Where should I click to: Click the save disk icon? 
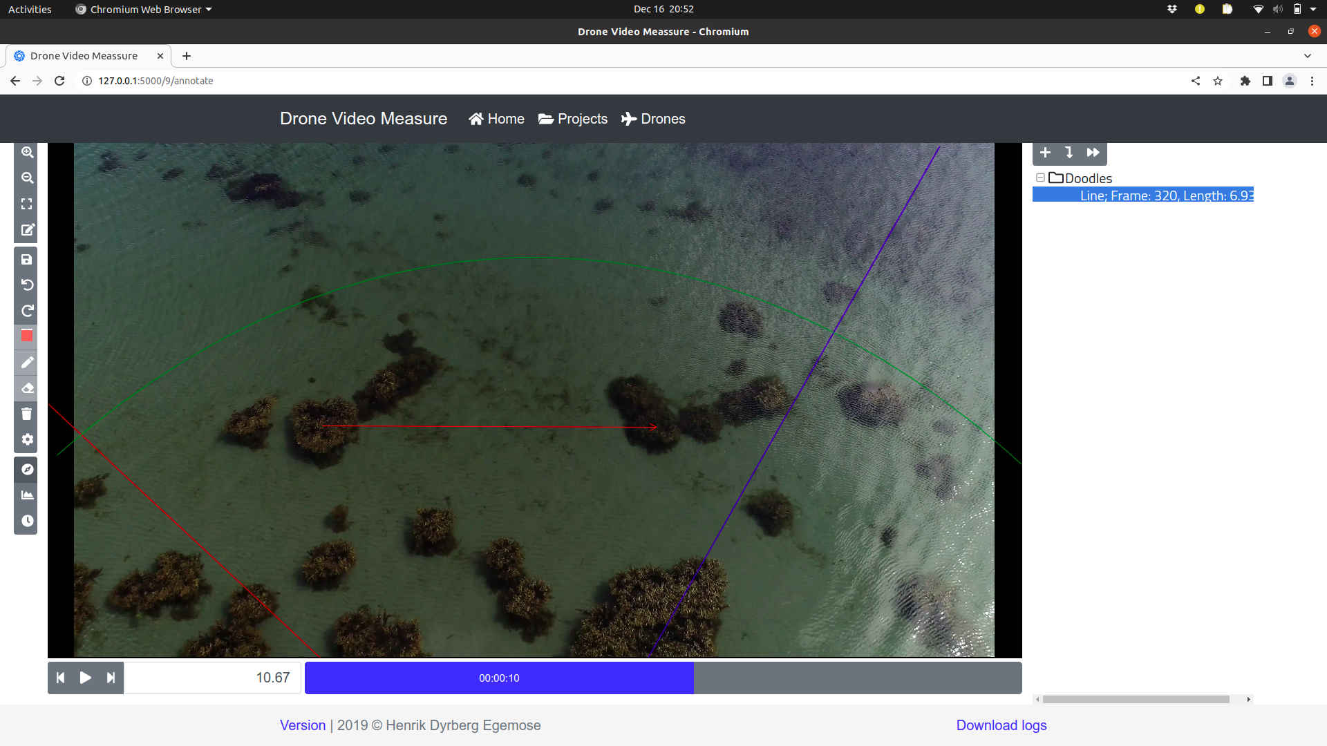tap(27, 259)
